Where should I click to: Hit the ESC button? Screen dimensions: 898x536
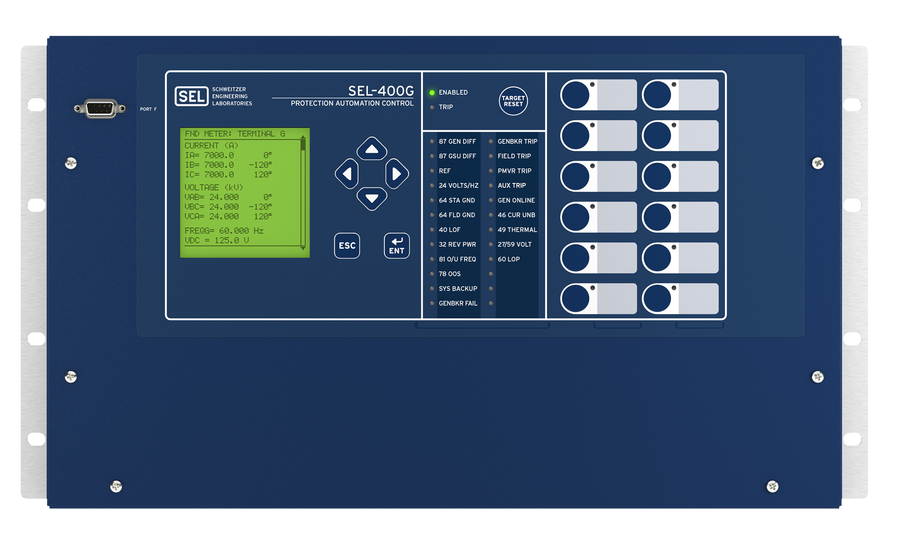[347, 245]
